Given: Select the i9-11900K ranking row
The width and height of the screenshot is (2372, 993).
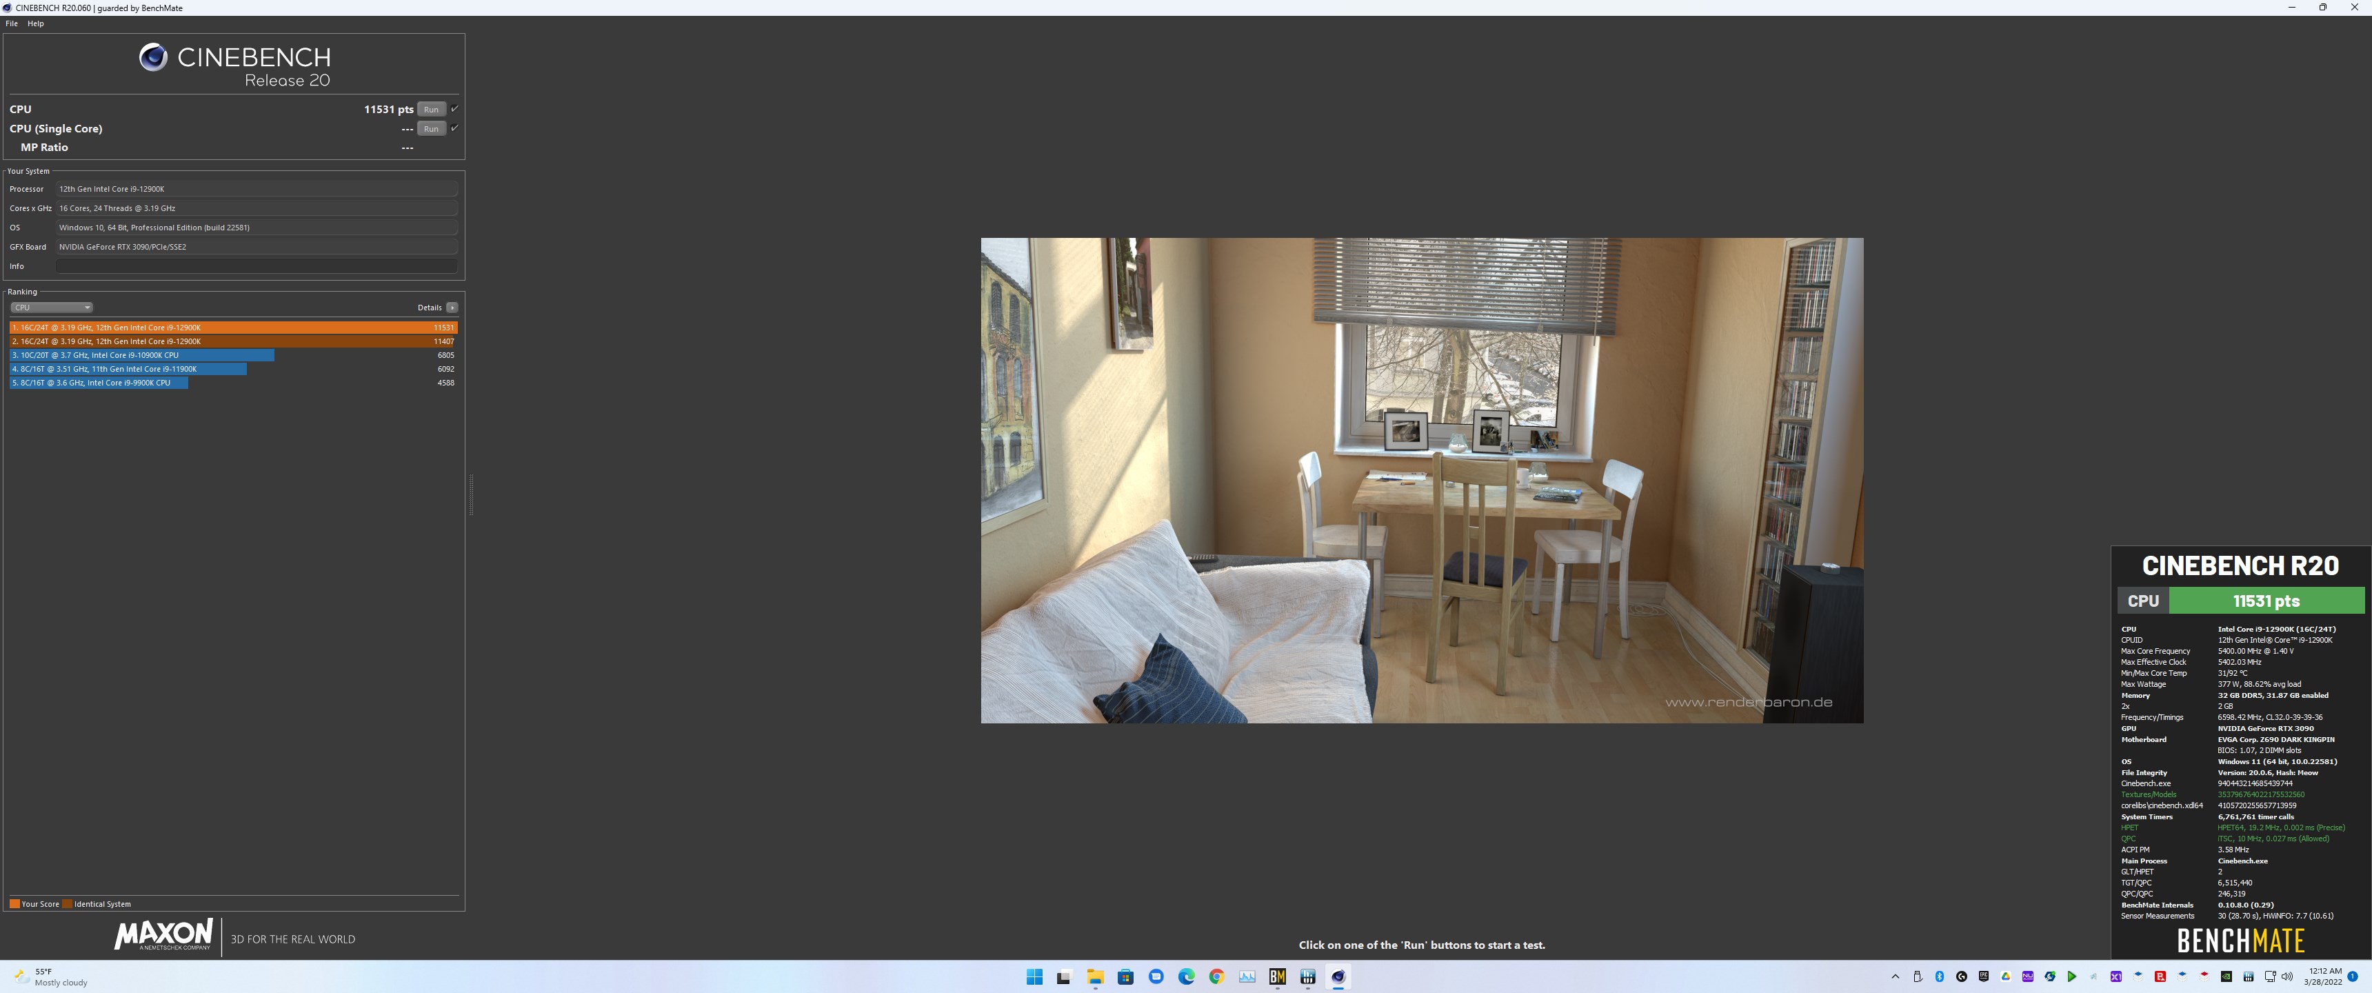Looking at the screenshot, I should point(233,368).
